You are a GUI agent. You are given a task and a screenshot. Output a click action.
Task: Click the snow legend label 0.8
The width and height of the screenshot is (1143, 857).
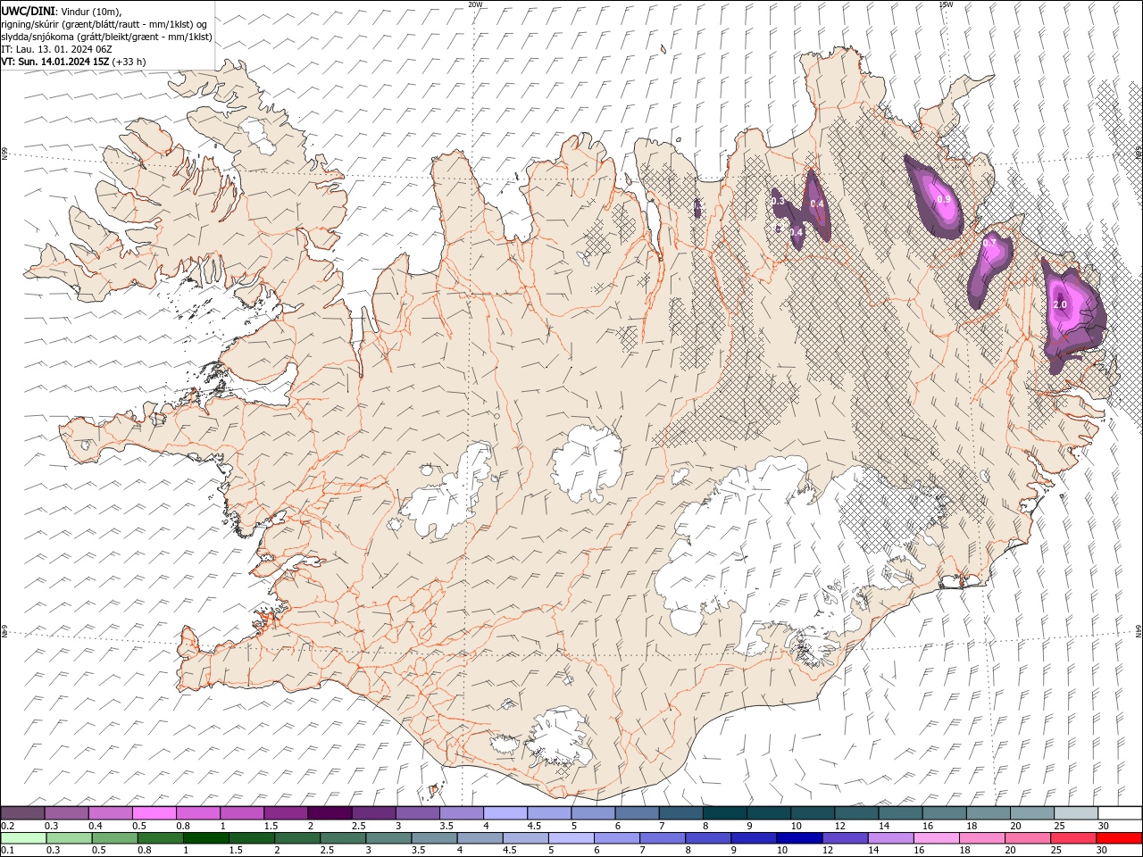pos(181,826)
